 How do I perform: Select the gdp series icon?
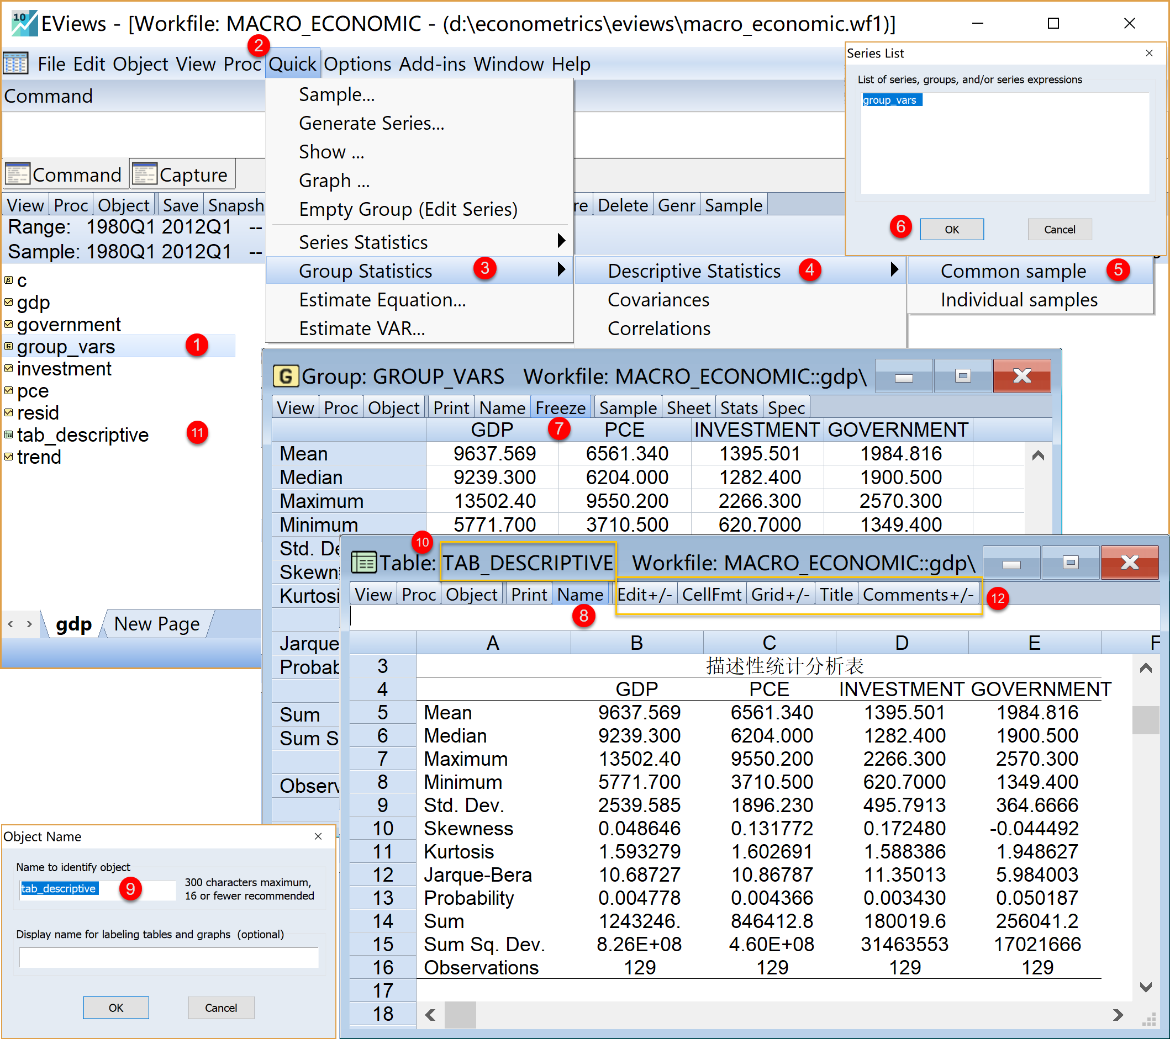(9, 302)
